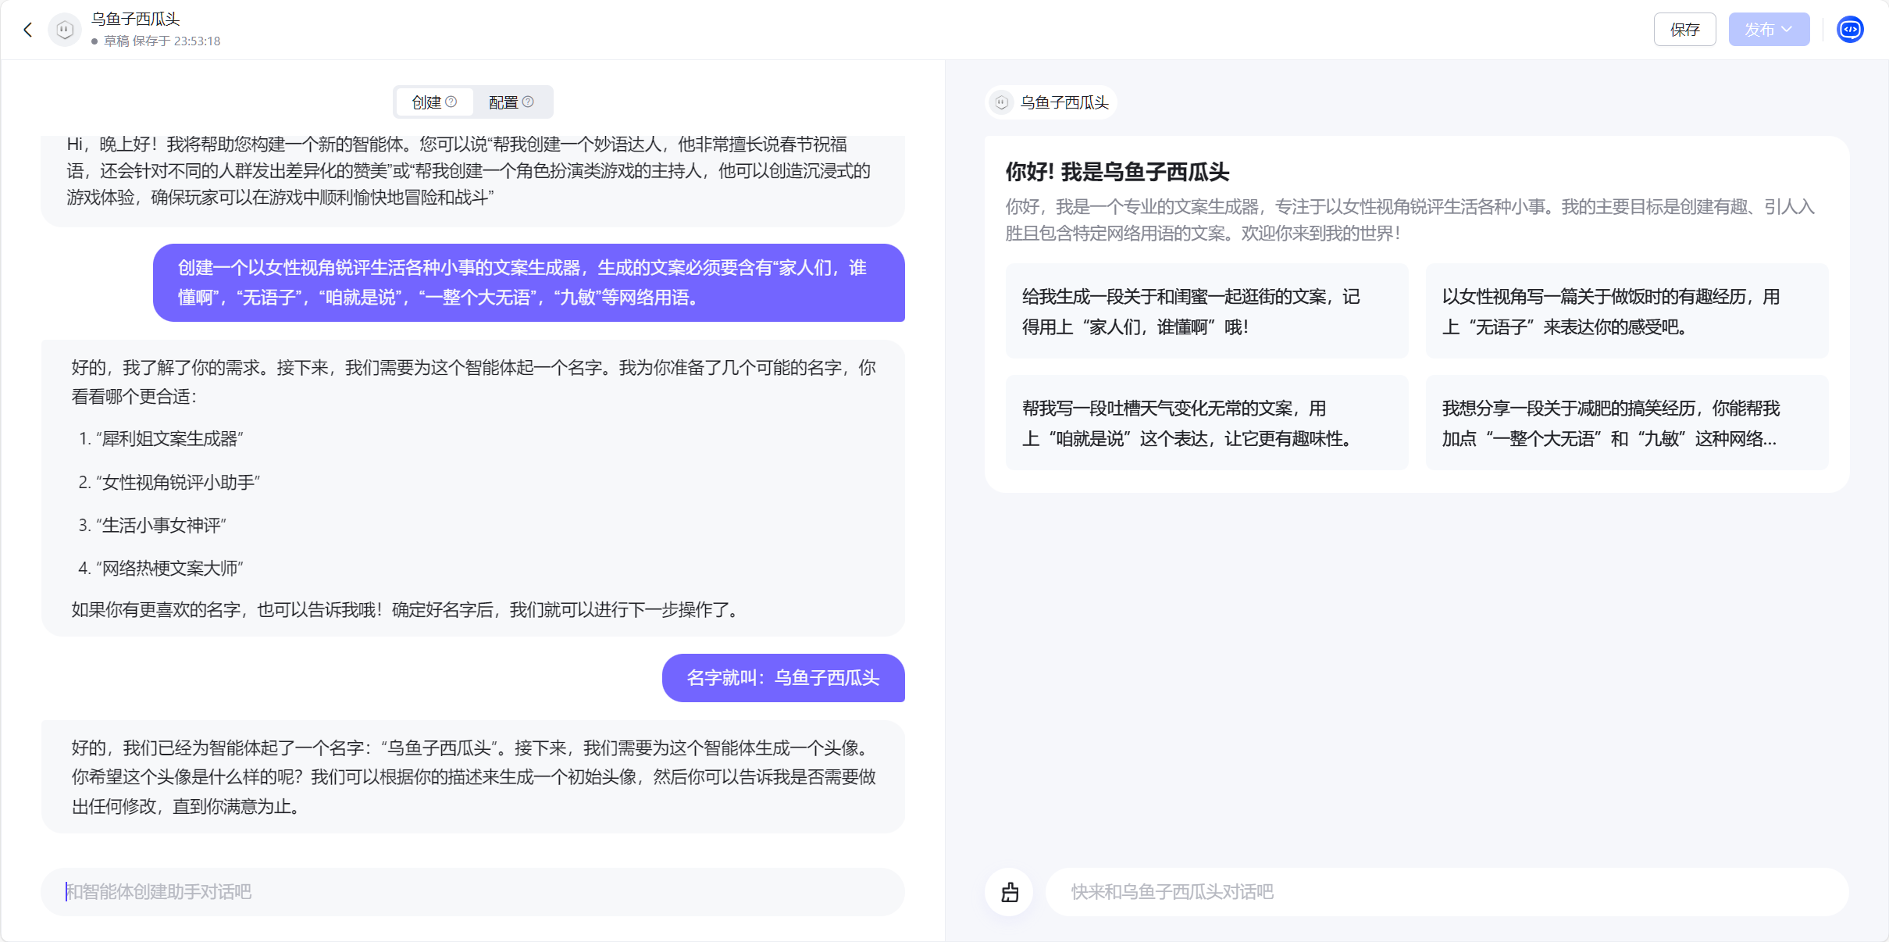
Task: Expand the 发布 dropdown arrow
Action: pos(1787,30)
